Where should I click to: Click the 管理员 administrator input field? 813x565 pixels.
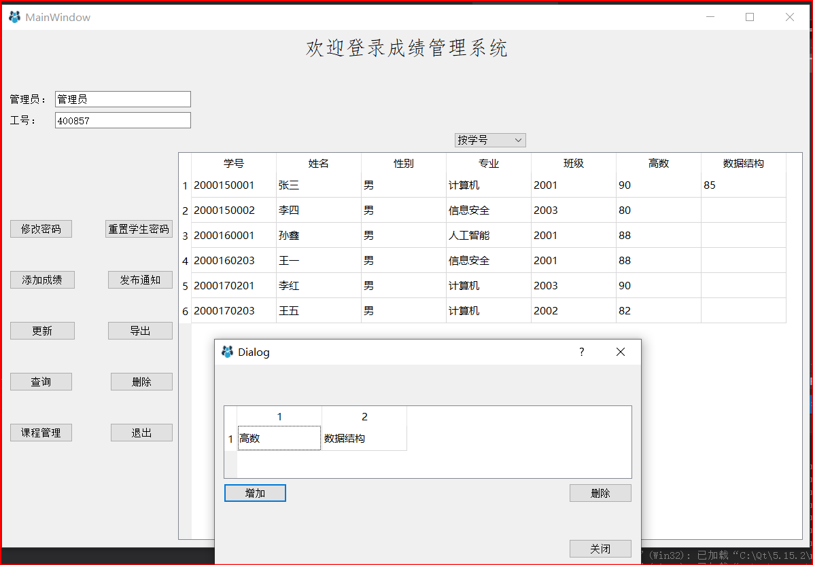pos(122,98)
